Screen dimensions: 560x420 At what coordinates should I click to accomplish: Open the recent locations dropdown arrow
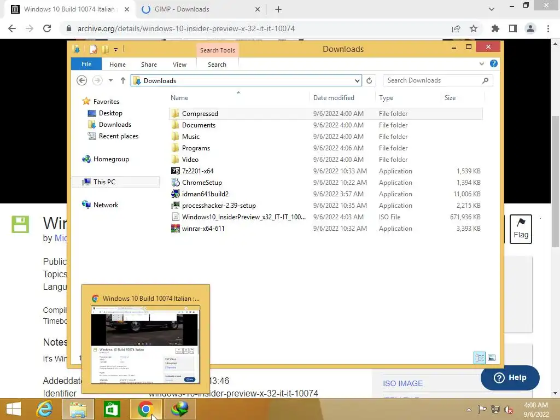pyautogui.click(x=110, y=81)
